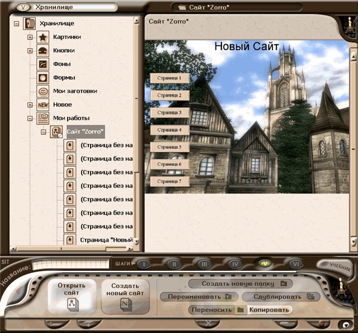Screen dimensions: 358x333
Task: Click Страница 1 button in preview
Action: click(169, 78)
